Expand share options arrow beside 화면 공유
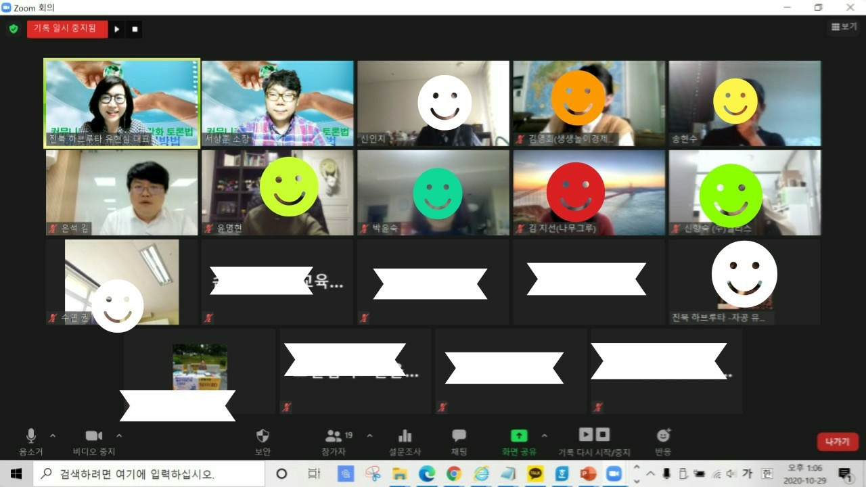Viewport: 866px width, 487px height. point(544,436)
